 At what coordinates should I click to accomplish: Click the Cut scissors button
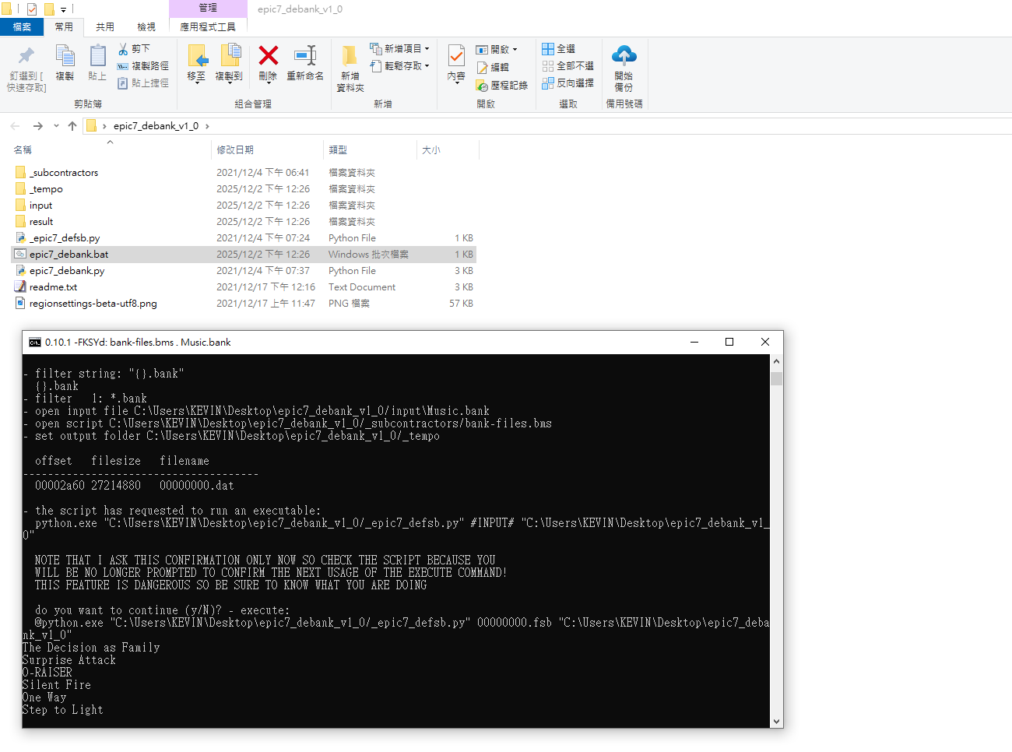[x=133, y=48]
